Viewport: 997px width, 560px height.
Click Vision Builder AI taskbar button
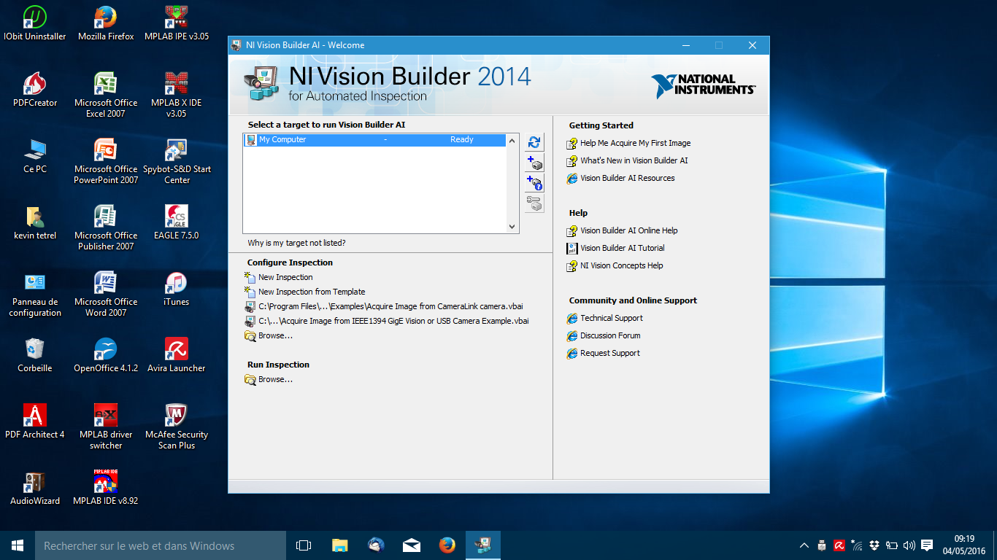point(482,545)
